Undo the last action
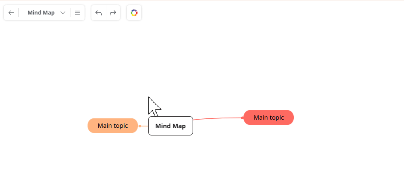Screen dimensions: 404x191 [x=99, y=13]
